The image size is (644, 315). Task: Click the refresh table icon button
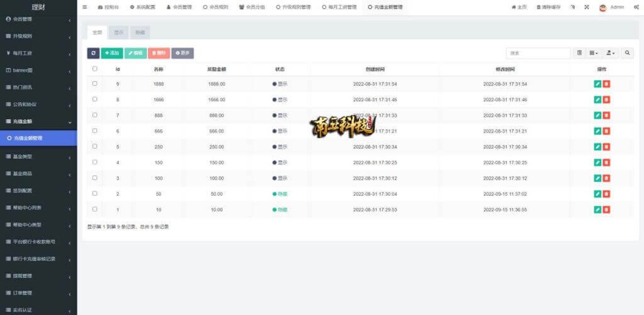click(93, 53)
